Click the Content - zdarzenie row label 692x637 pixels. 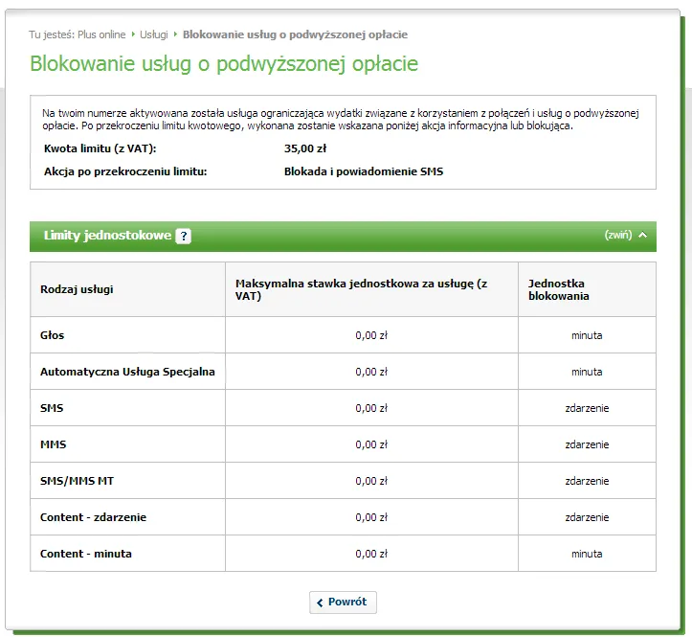pos(93,517)
